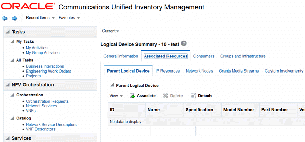
Task: Click the Delete X icon
Action: click(165, 96)
